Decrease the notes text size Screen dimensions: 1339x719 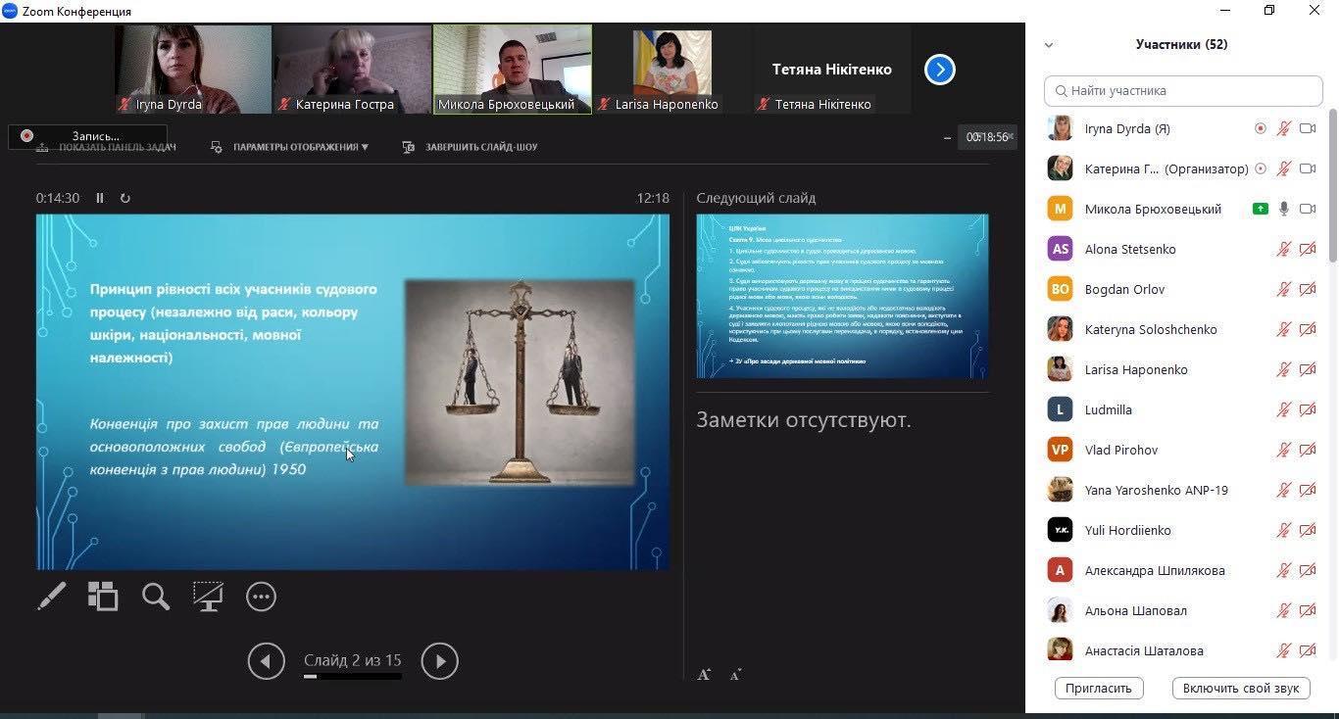pyautogui.click(x=735, y=674)
